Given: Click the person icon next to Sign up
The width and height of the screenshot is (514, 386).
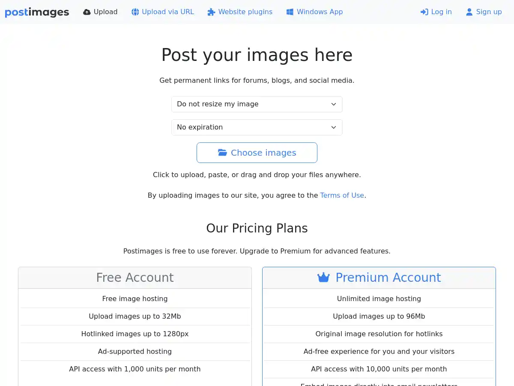Looking at the screenshot, I should 469,12.
